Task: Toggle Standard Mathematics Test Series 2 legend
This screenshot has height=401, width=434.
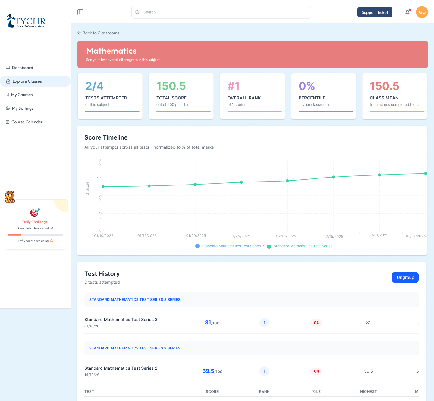Action: 230,246
